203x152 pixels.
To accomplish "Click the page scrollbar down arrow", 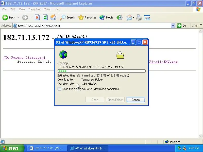I will click(200, 136).
